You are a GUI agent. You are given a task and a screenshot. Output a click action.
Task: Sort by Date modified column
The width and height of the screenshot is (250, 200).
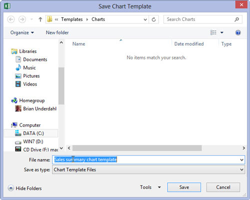tap(189, 44)
